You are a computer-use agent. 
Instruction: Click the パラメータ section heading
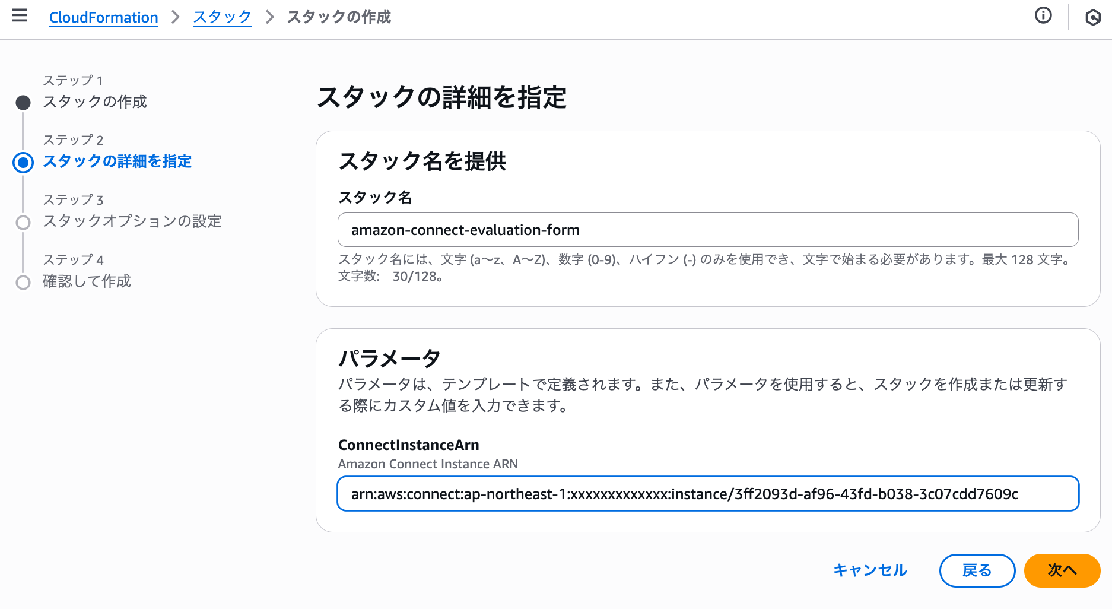[x=389, y=359]
